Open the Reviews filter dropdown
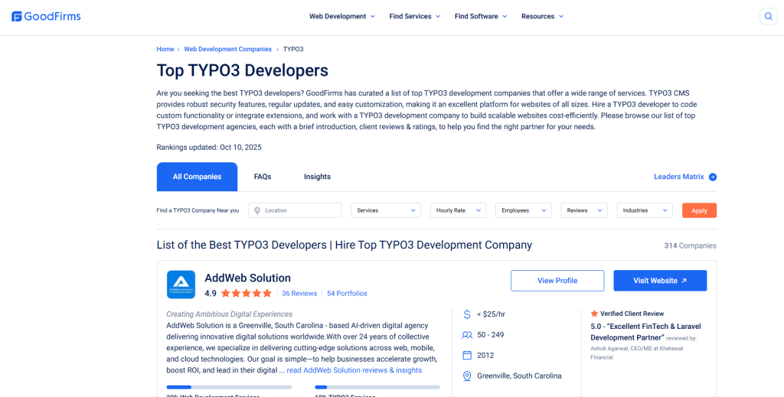 584,210
